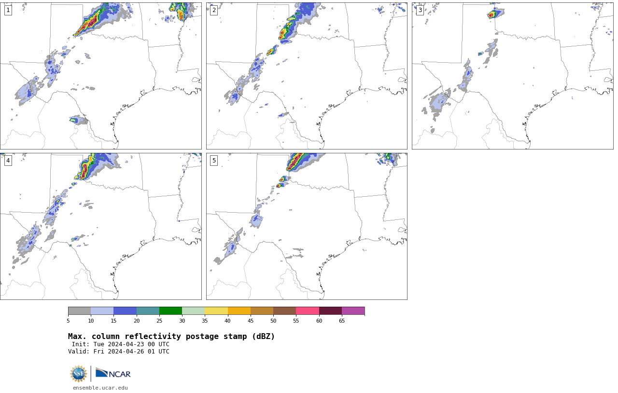Click the colorbar tick label 10
Image resolution: width=618 pixels, height=393 pixels.
[x=91, y=321]
